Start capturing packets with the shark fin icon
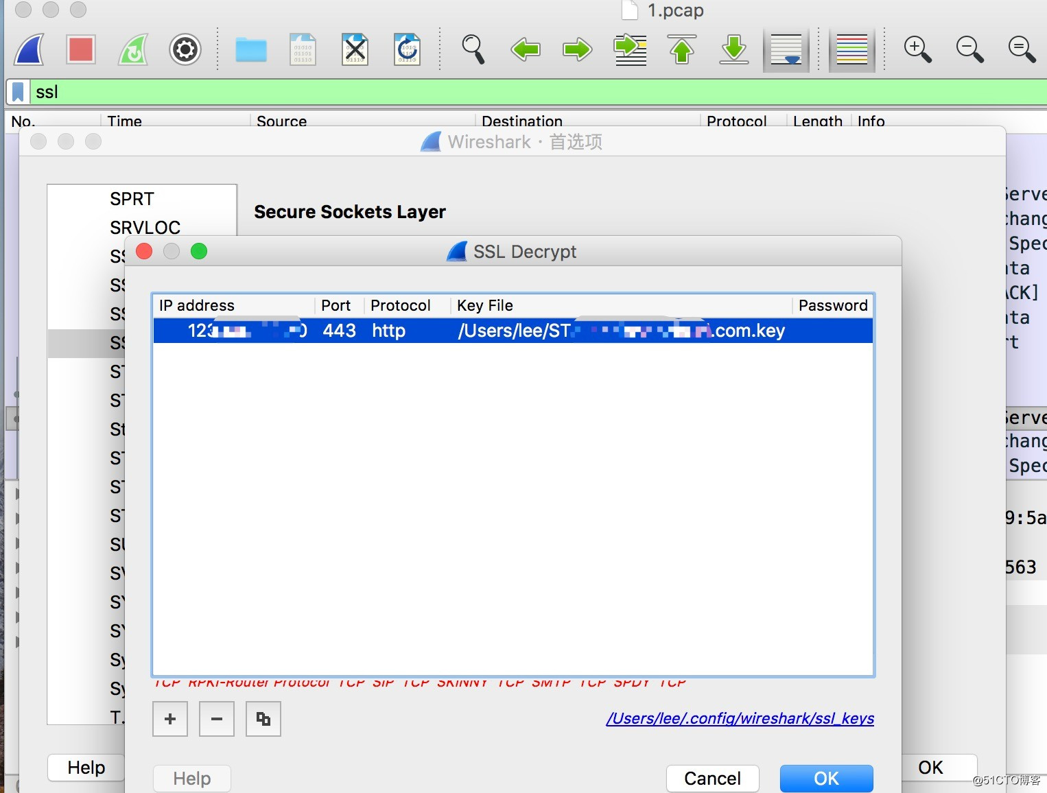This screenshot has height=793, width=1047. 30,49
